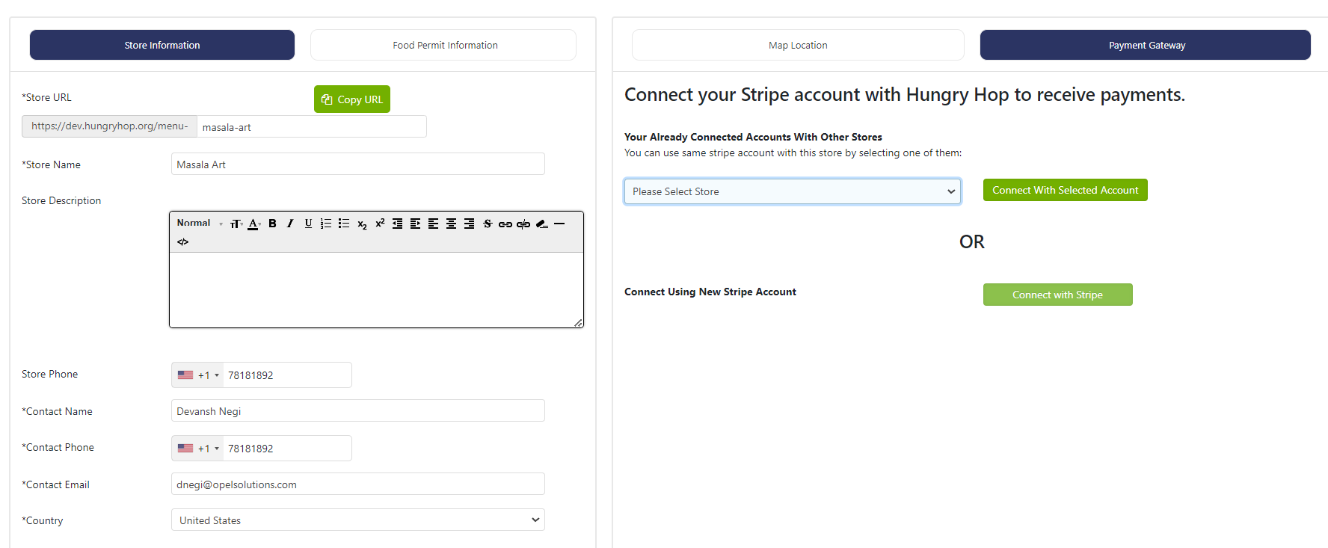Screen dimensions: 1328x548
Task: Open the HTML source code view
Action: [x=182, y=242]
